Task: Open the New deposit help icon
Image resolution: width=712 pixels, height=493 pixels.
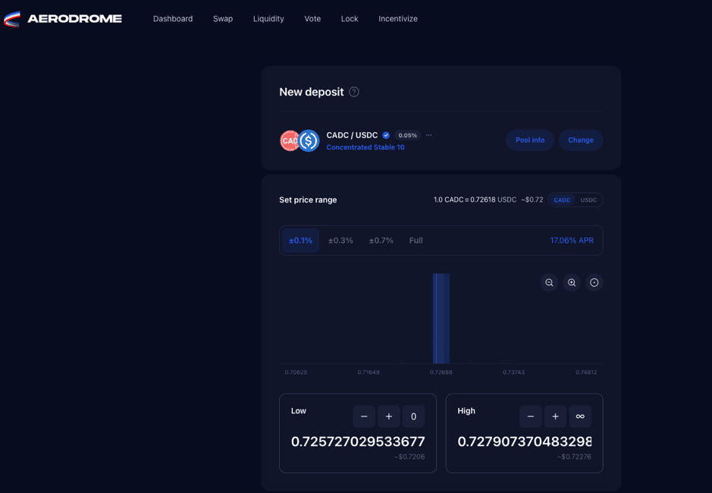Action: (x=354, y=92)
